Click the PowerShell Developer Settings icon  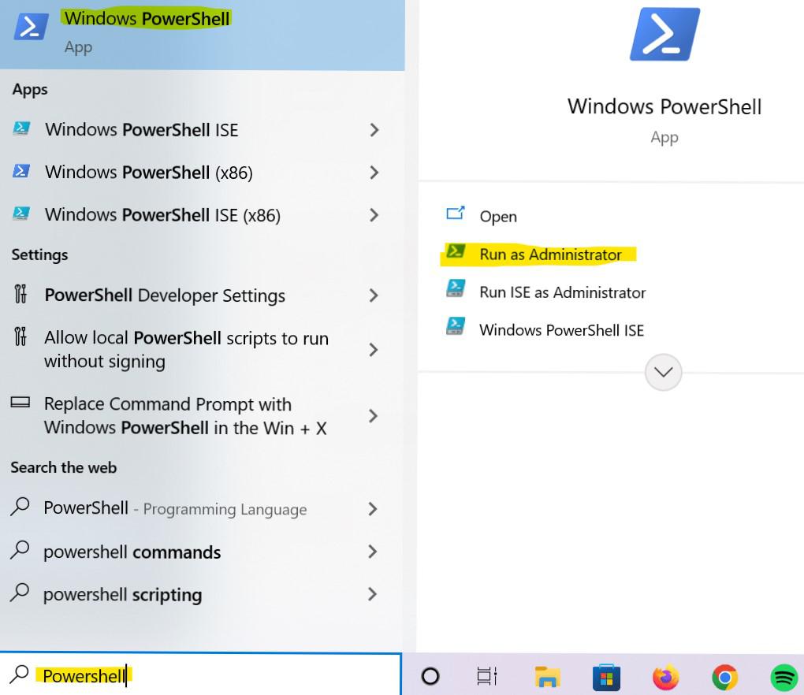point(20,294)
